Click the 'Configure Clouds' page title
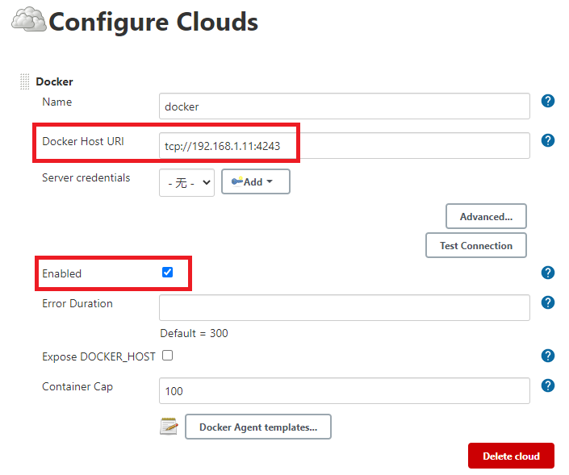The width and height of the screenshot is (569, 475). tap(153, 22)
